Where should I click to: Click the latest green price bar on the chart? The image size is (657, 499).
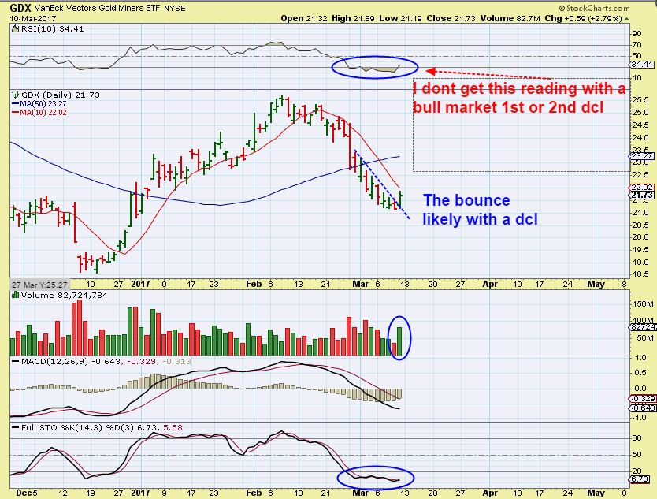[x=401, y=199]
